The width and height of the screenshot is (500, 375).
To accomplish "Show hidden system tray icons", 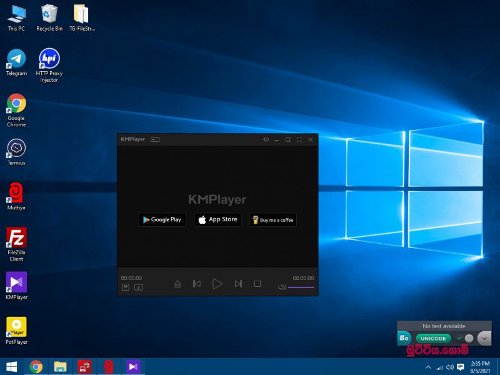I will (x=428, y=367).
